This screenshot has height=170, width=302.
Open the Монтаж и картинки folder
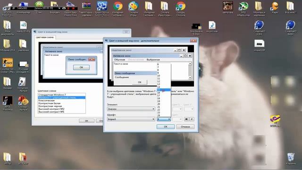pos(259,8)
